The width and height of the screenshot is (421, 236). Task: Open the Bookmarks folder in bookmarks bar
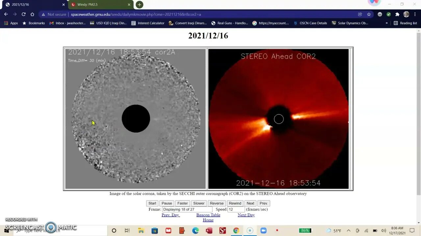(x=34, y=23)
